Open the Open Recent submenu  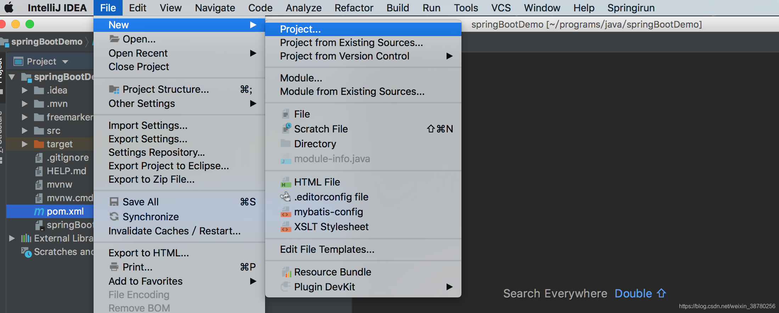pyautogui.click(x=179, y=53)
